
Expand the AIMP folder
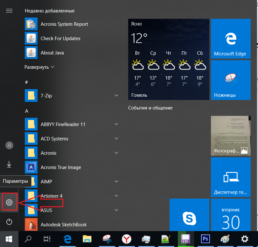[72, 181]
